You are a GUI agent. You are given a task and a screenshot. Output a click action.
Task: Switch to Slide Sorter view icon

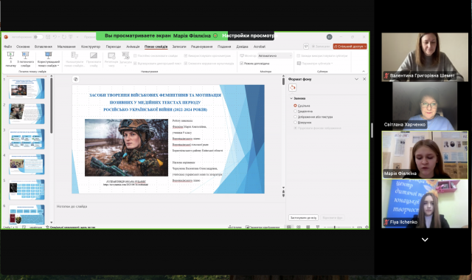click(298, 227)
